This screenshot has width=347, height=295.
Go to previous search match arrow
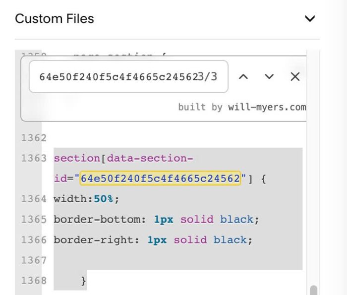tap(243, 77)
